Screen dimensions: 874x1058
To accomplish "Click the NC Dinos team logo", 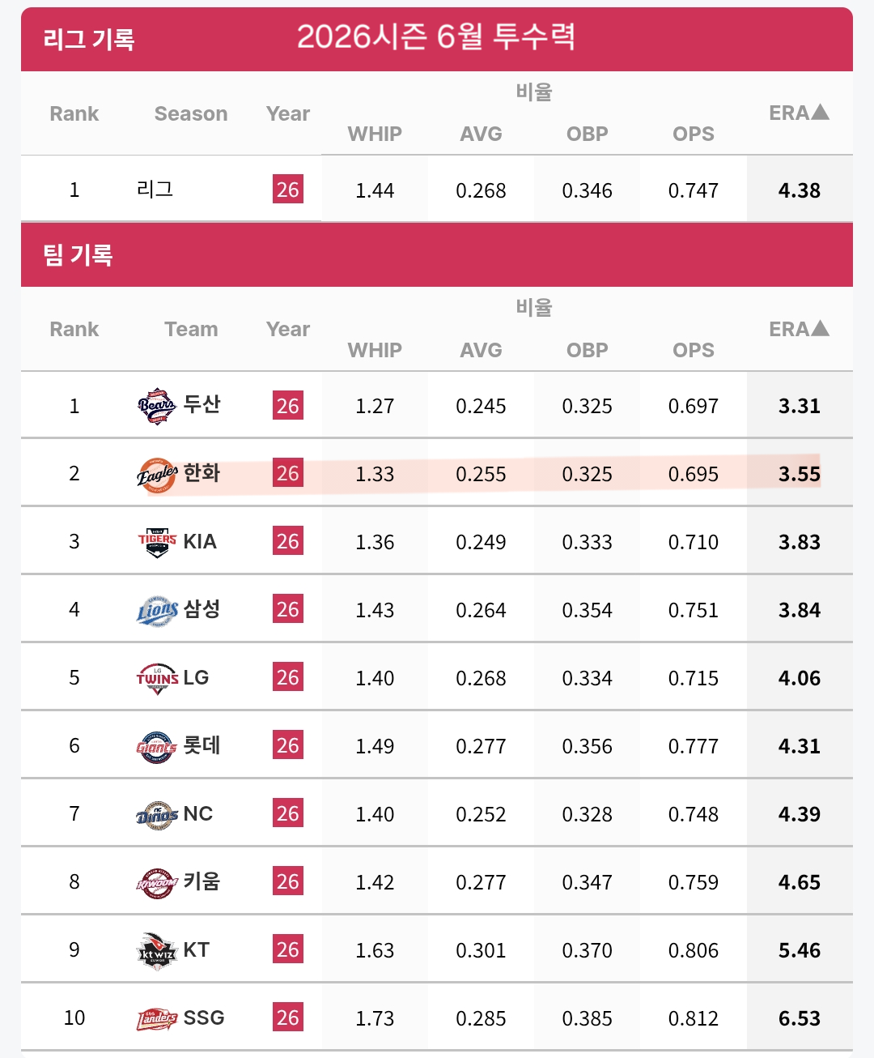I will pyautogui.click(x=157, y=814).
